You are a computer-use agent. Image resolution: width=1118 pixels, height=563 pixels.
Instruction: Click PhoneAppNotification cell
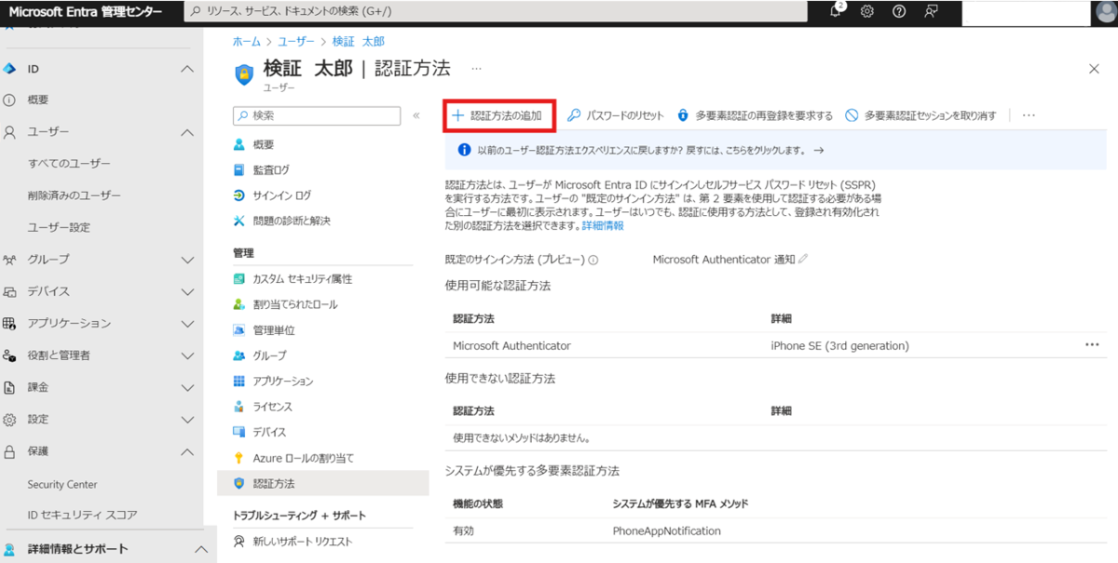(x=666, y=531)
